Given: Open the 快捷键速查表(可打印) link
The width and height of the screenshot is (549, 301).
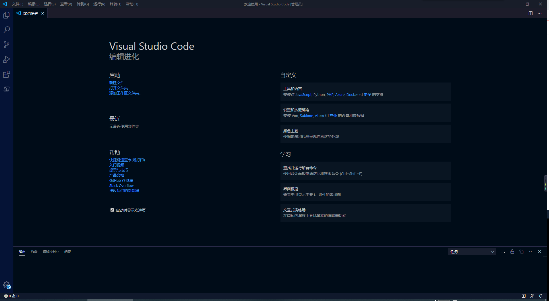Looking at the screenshot, I should tap(127, 160).
